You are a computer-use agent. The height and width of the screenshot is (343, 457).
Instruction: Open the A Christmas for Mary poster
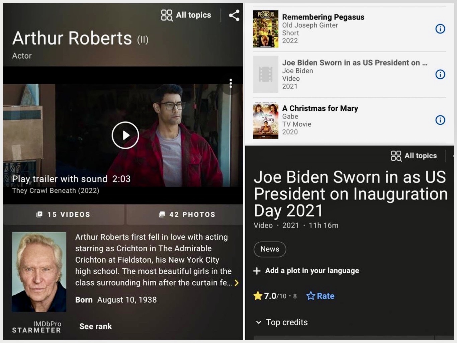coord(266,121)
